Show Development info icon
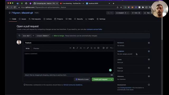Viewport: 169px width, 95px height. (149, 85)
